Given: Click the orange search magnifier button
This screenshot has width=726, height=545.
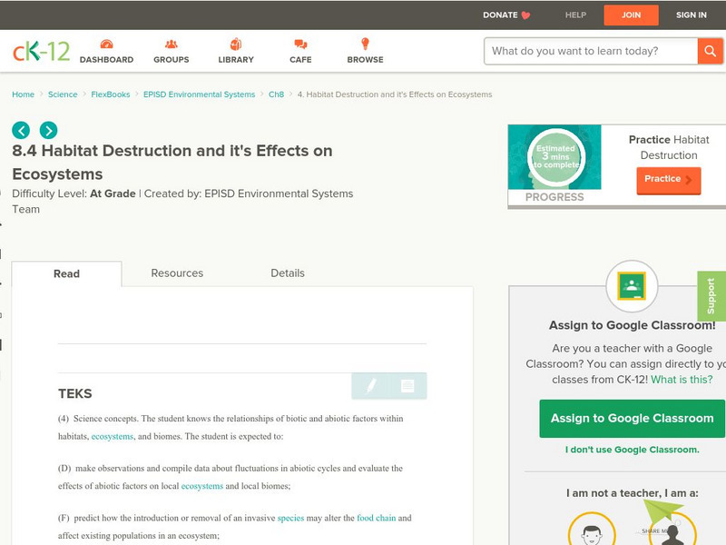Looking at the screenshot, I should click(x=710, y=51).
